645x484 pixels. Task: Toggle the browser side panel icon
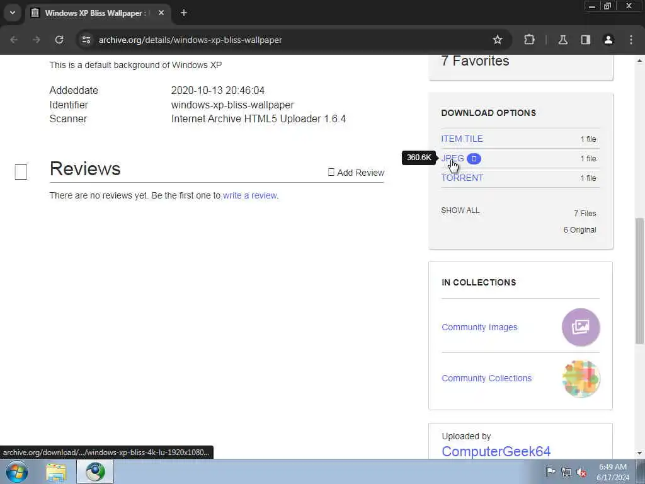click(585, 40)
